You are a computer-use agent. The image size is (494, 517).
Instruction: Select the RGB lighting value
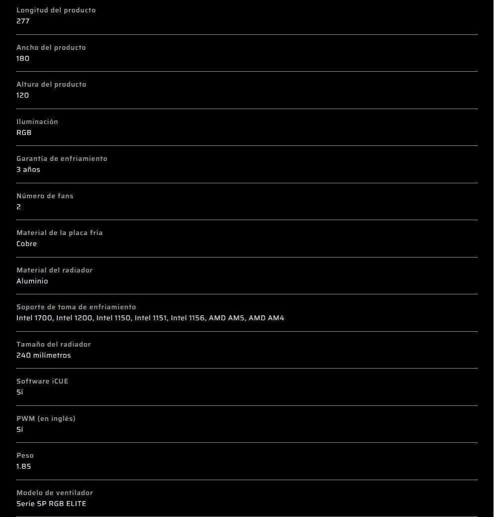[24, 132]
